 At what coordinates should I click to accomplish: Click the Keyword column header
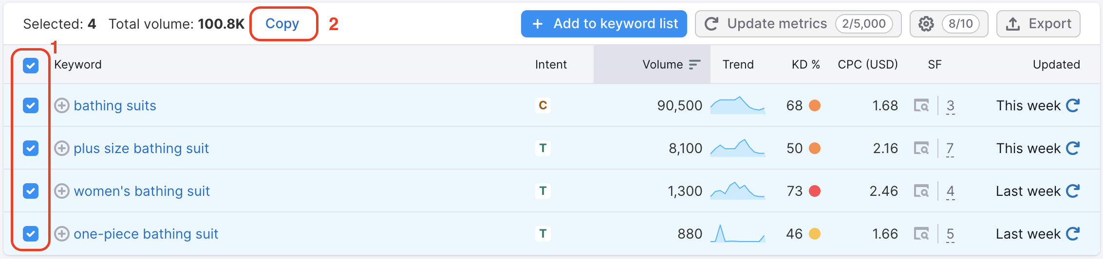78,64
